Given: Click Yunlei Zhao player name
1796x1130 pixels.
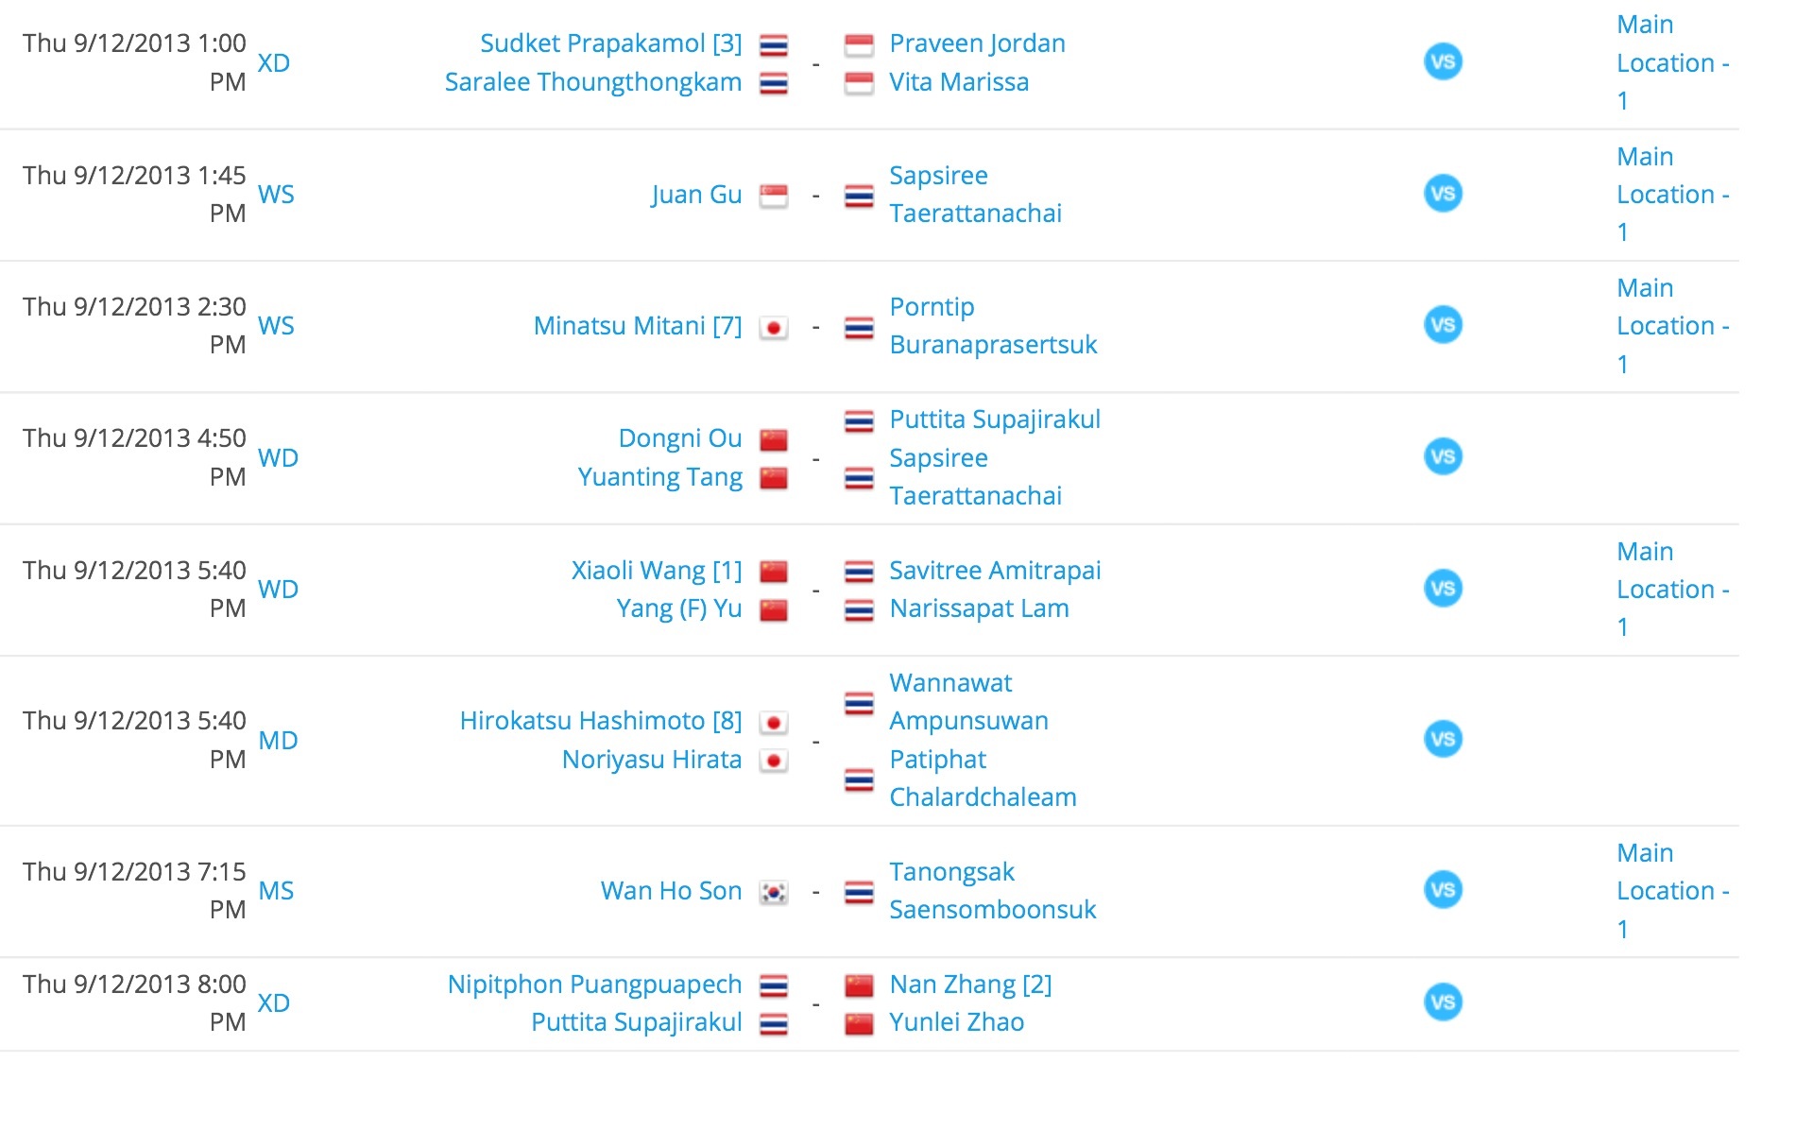Looking at the screenshot, I should [956, 1022].
